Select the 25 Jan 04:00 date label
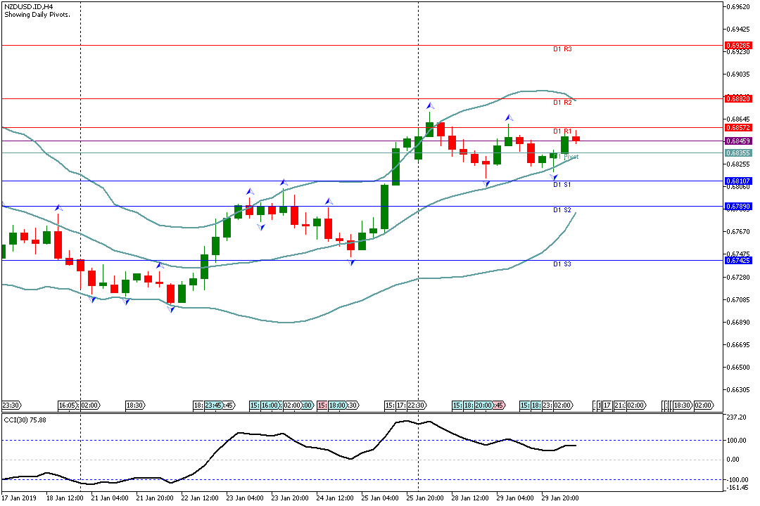Viewport: 760px width, 506px height. point(380,498)
